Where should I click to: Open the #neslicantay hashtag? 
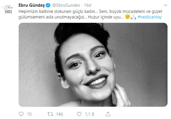150,17
